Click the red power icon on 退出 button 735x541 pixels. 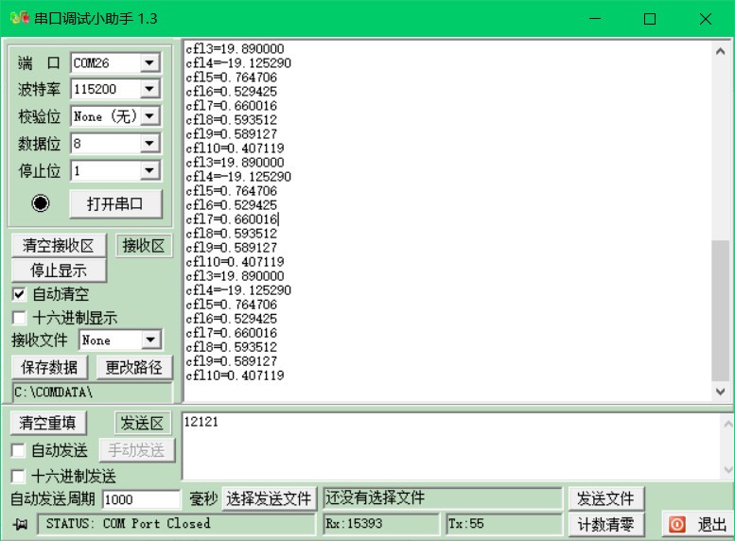tap(677, 524)
